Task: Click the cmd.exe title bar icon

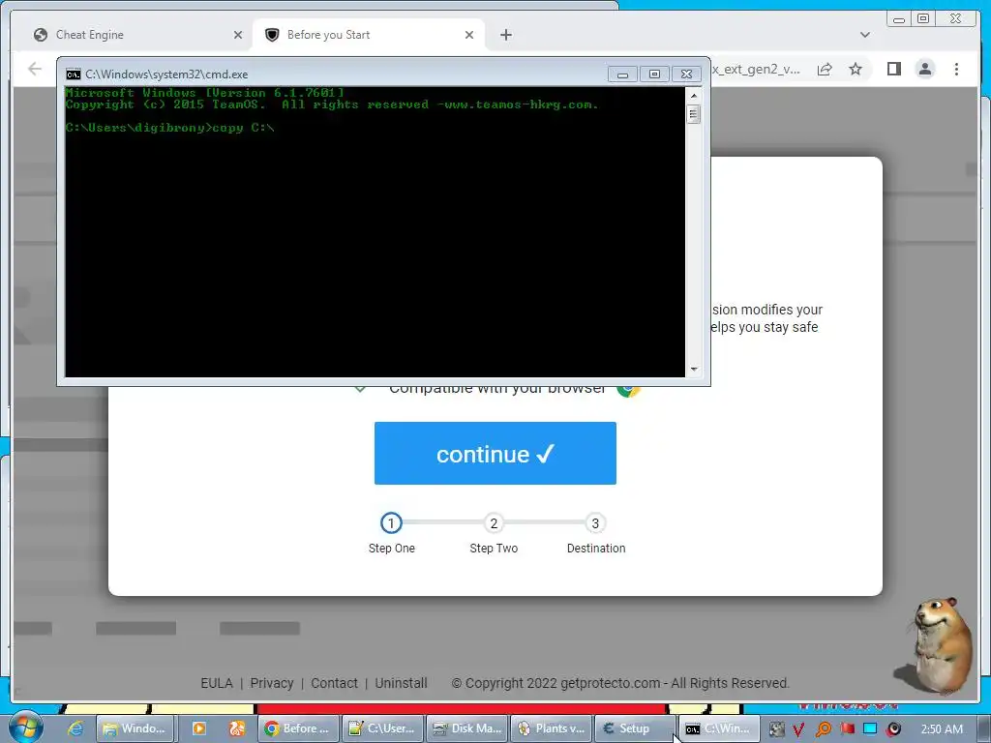Action: click(x=74, y=74)
